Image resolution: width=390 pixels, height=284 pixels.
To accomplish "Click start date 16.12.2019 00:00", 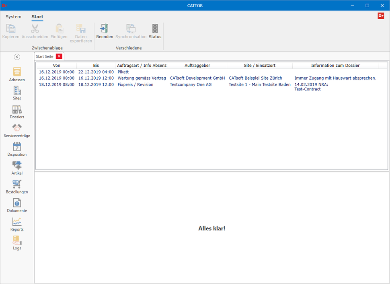I will click(56, 72).
